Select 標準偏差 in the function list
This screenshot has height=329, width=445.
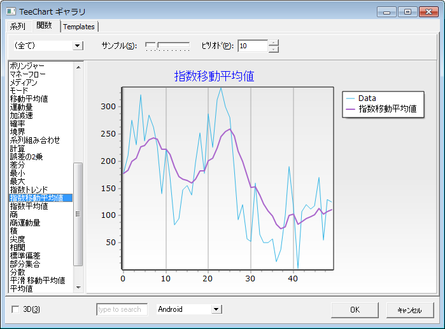point(25,256)
